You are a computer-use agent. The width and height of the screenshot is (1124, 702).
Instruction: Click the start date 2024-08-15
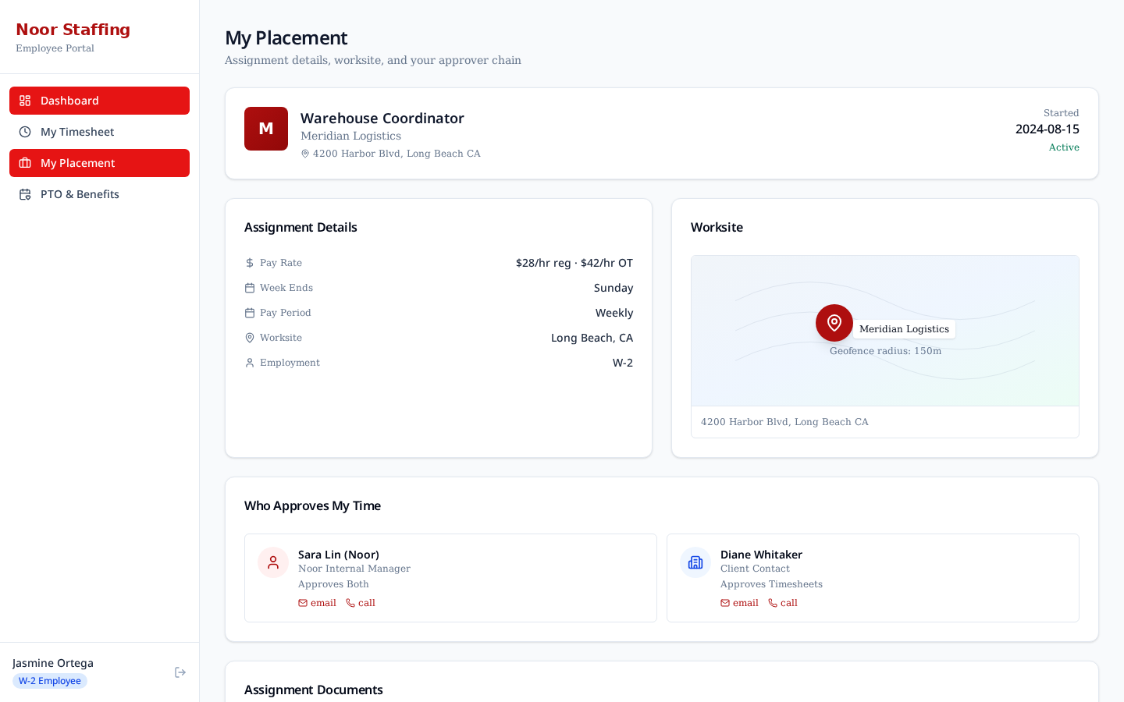pos(1048,129)
